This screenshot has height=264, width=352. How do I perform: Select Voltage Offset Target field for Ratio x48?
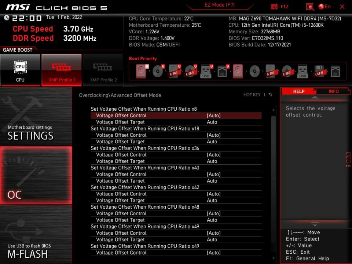coord(176,220)
